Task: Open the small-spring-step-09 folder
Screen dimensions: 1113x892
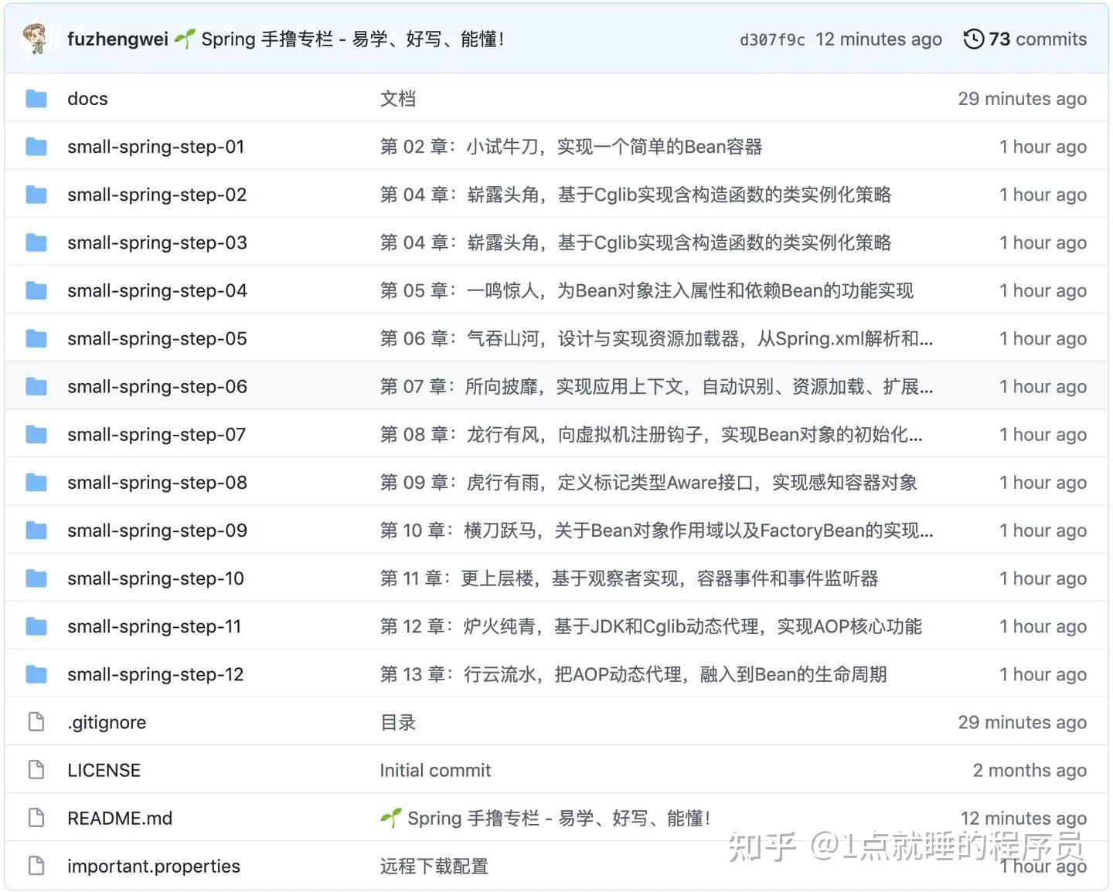Action: (156, 530)
